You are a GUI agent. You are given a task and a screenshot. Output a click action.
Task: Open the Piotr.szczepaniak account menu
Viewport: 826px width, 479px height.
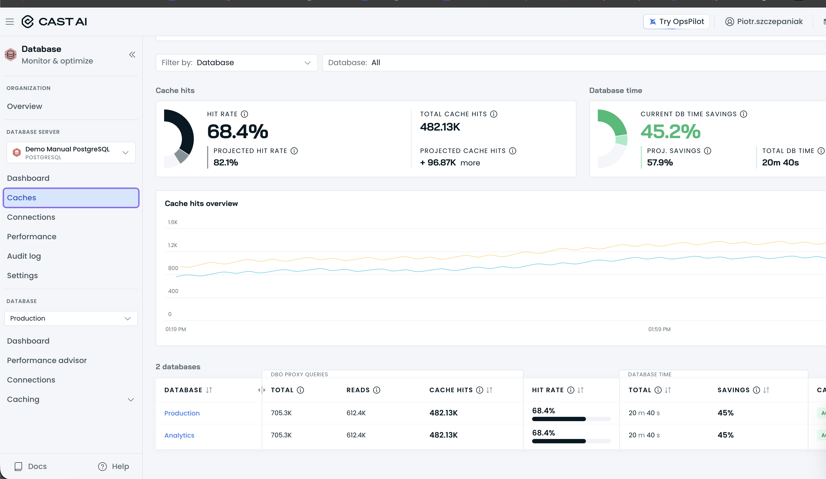764,22
